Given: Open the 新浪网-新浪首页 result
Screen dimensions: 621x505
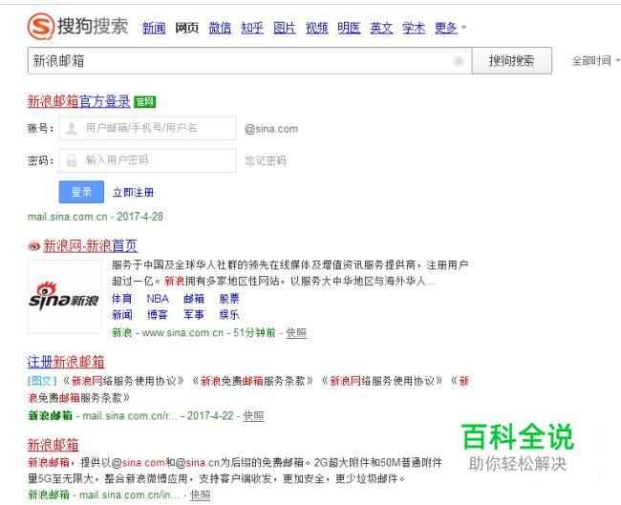Looking at the screenshot, I should click(91, 246).
